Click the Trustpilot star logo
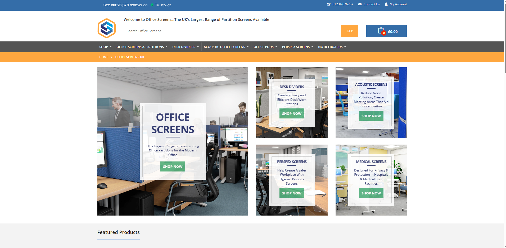Viewport: 506px width, 248px height. pos(152,4)
